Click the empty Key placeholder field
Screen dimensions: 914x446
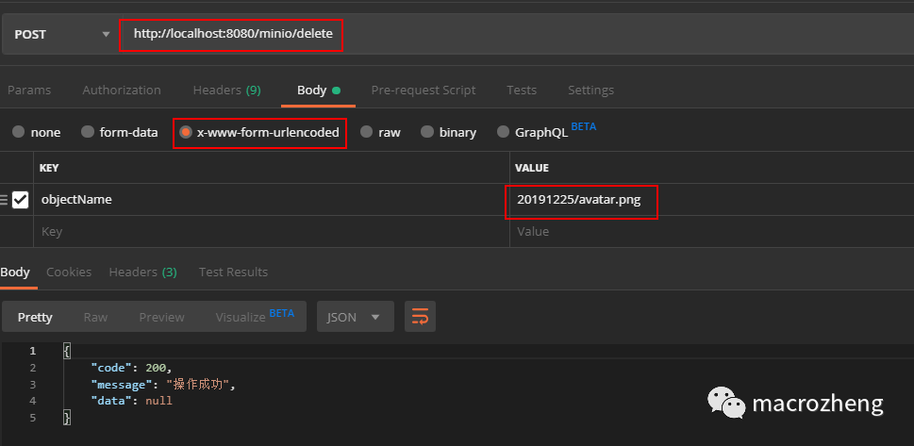pos(271,231)
